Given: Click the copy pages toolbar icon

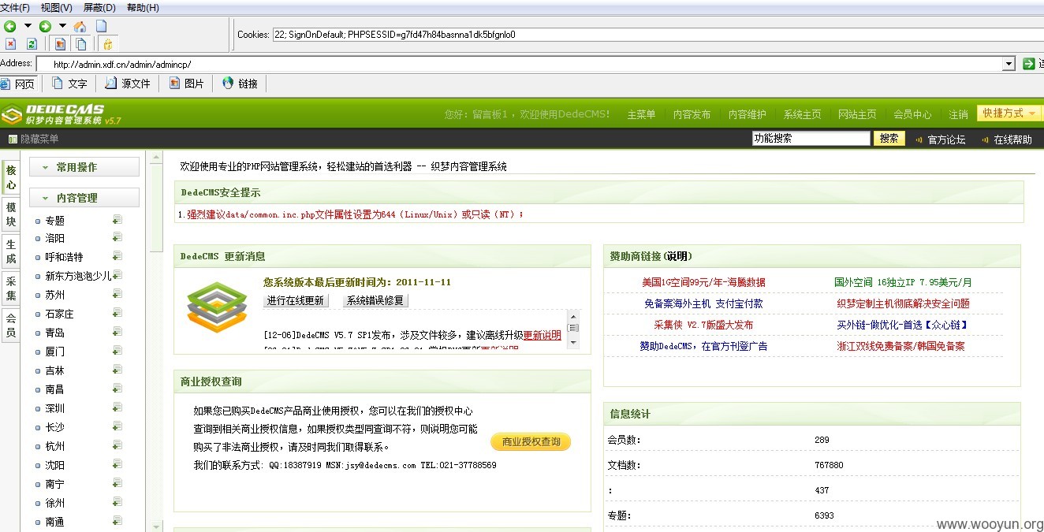Looking at the screenshot, I should (x=80, y=44).
